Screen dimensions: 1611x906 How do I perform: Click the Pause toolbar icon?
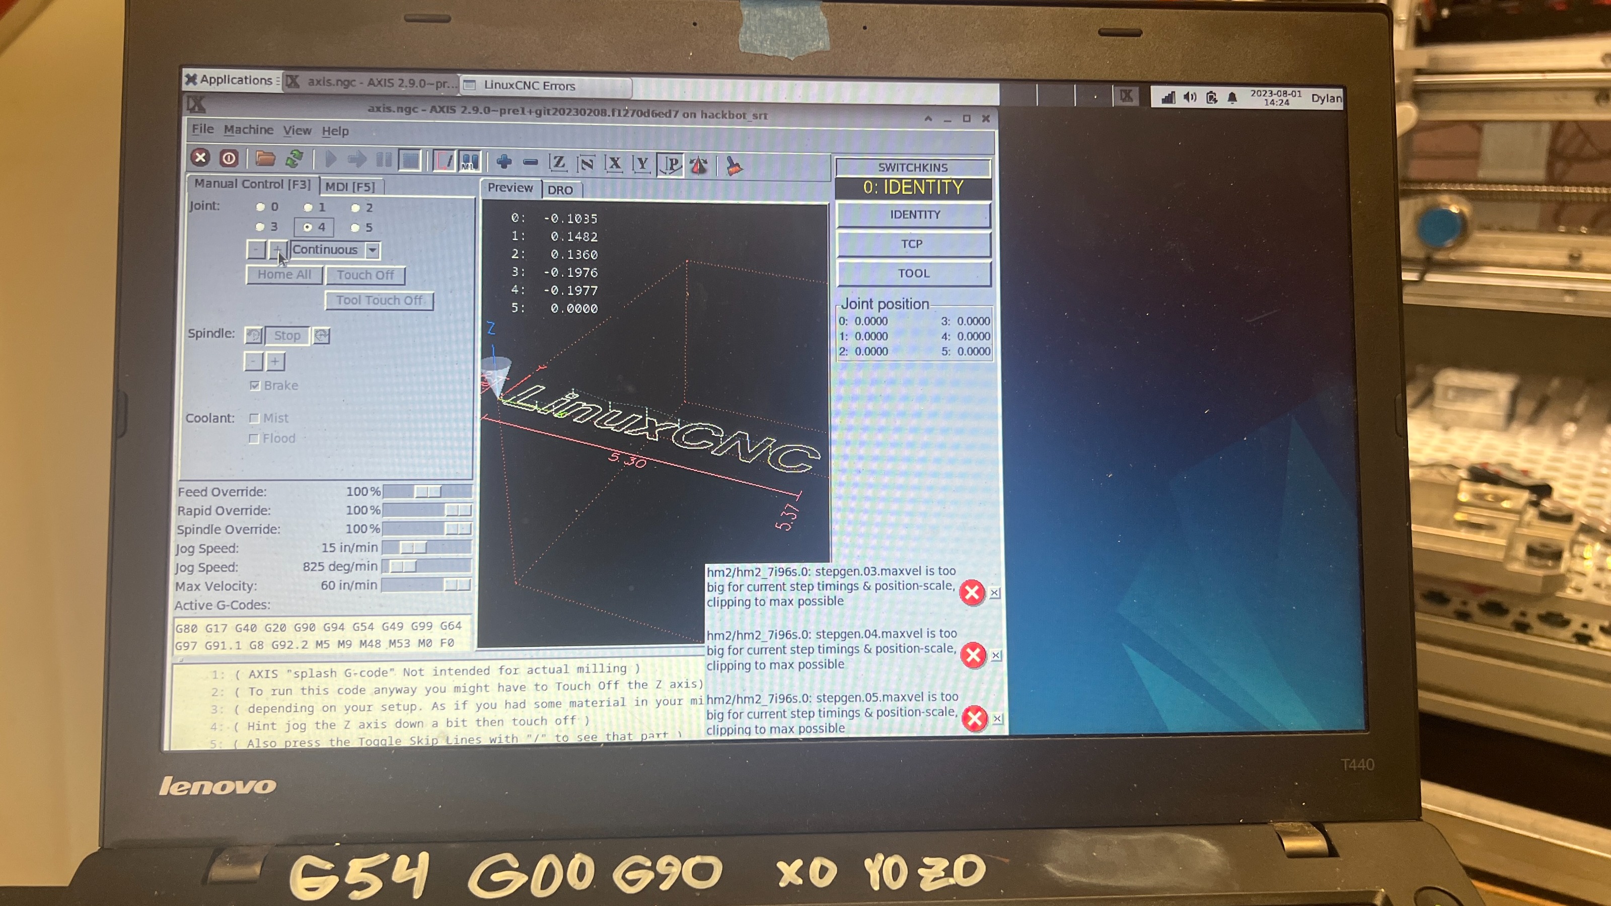point(383,161)
